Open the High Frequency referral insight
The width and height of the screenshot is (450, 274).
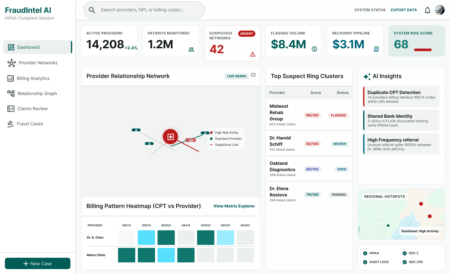[x=401, y=144]
